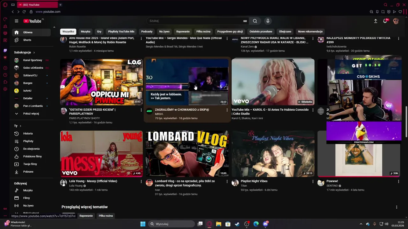408x229 pixels.
Task: Click the Rapowanie topic chip at bottom
Action: click(x=86, y=216)
